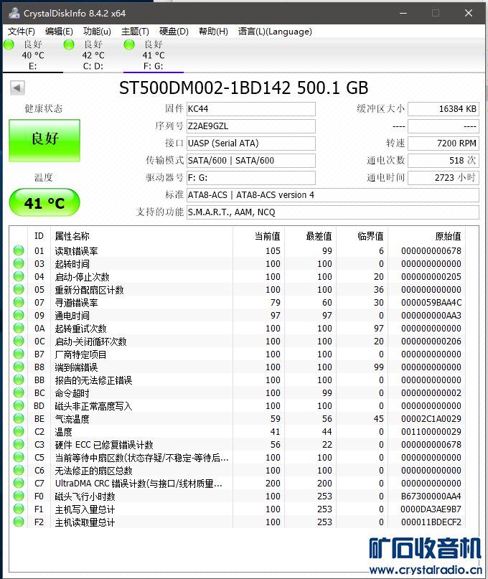Click raw value 00002C1A0029 of 气流温度
Screen dimensions: 488x579
431,419
